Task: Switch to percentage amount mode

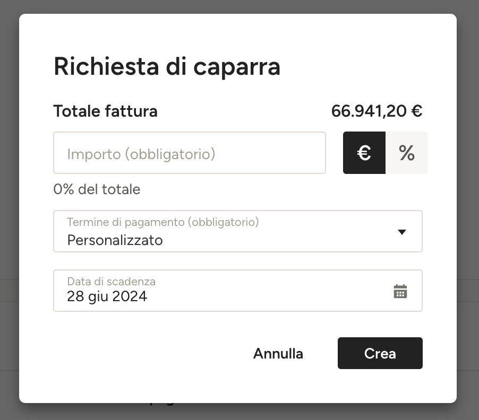Action: coord(407,153)
